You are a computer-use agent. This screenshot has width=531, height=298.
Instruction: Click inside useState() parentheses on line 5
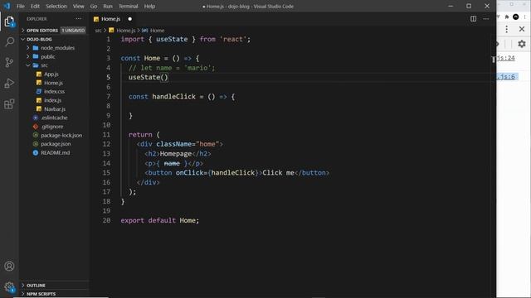[164, 77]
